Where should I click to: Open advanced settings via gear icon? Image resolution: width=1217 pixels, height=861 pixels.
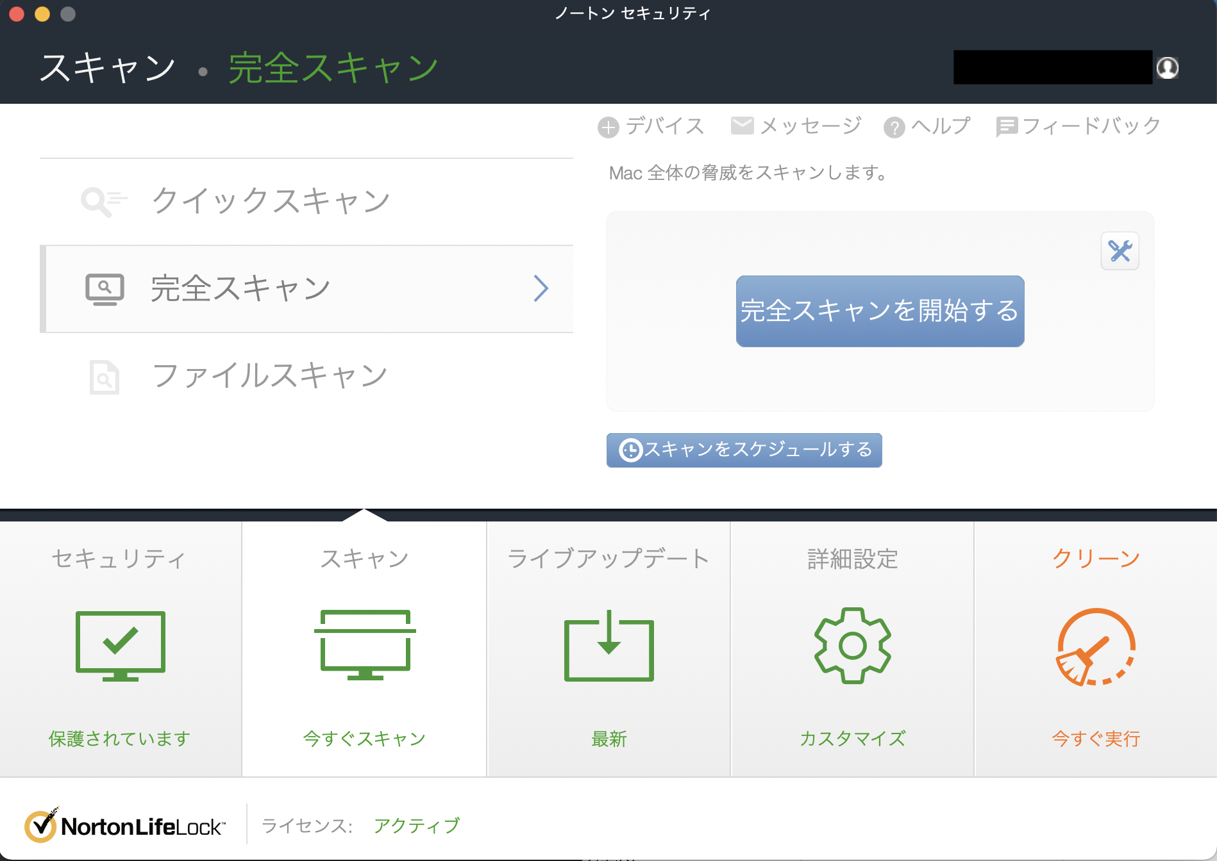click(x=852, y=646)
